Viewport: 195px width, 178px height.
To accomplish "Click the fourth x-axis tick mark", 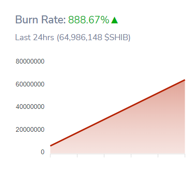I will coord(131,156).
